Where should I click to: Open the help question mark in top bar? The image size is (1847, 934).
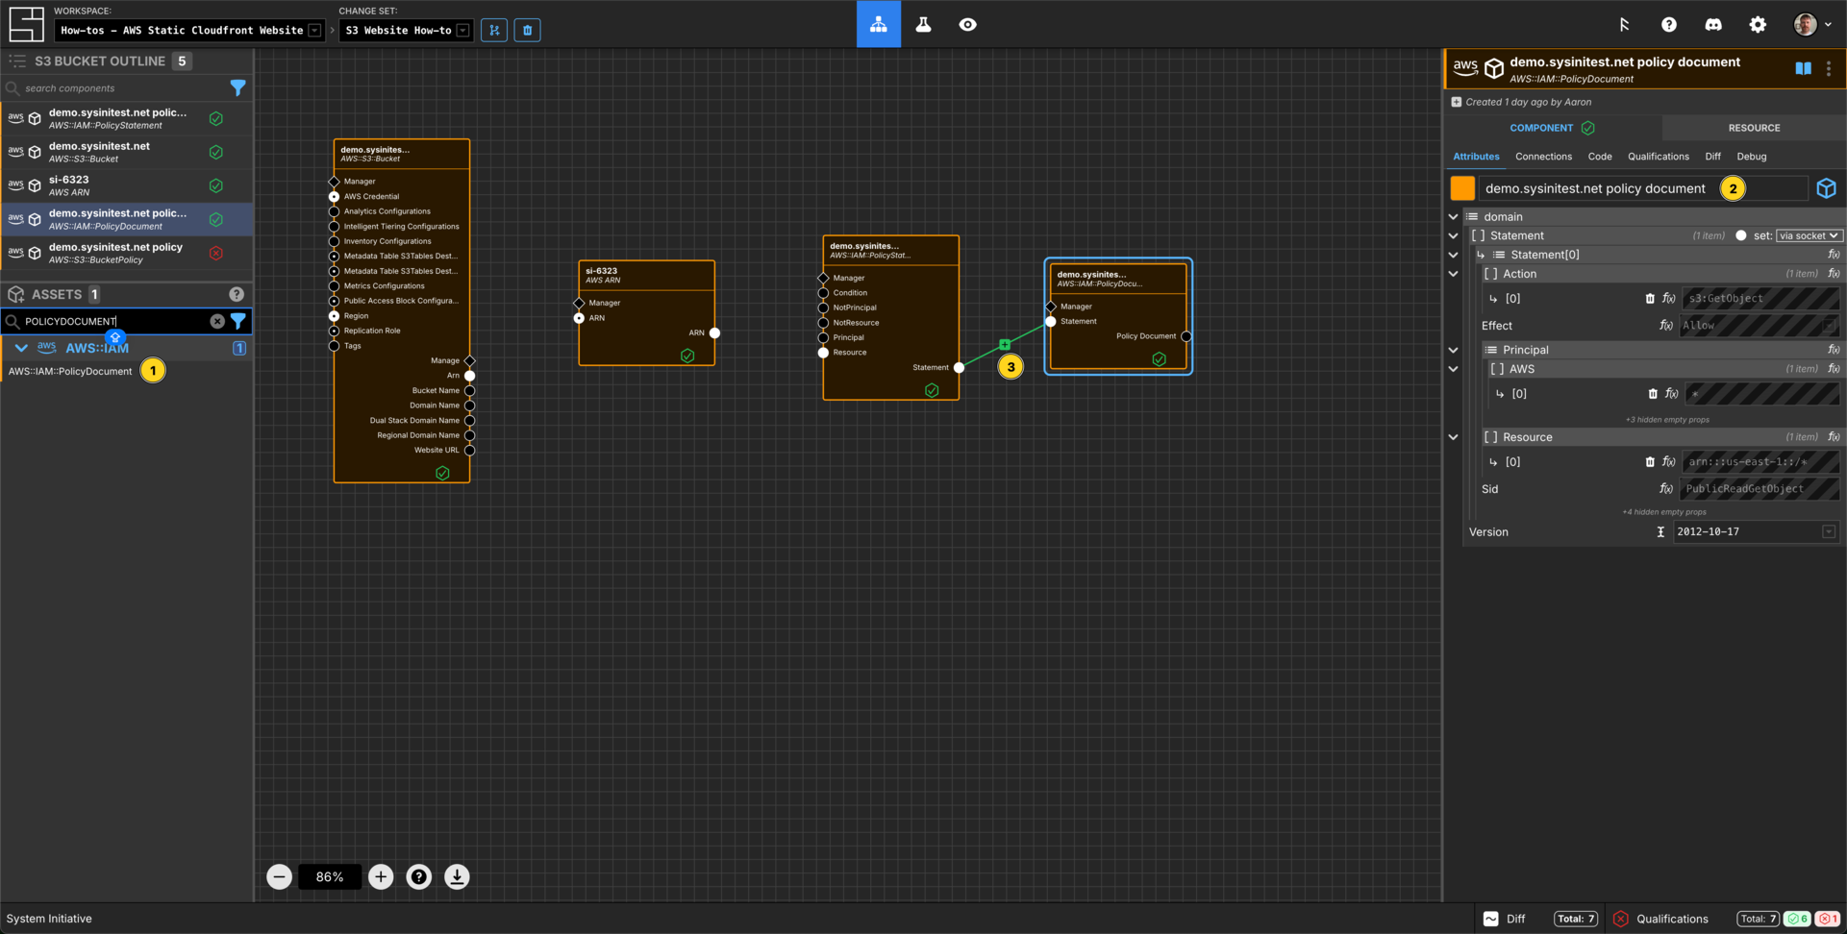tap(1668, 25)
